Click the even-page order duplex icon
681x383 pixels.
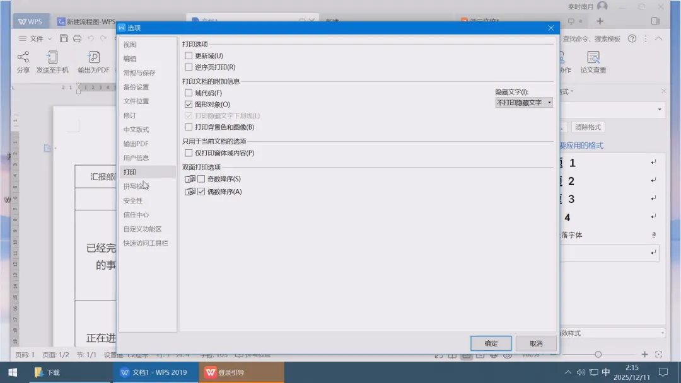click(x=190, y=191)
